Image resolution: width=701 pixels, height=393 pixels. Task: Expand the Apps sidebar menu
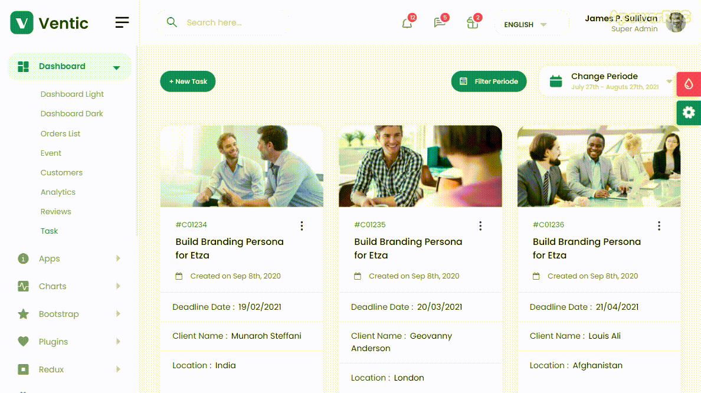pos(69,258)
